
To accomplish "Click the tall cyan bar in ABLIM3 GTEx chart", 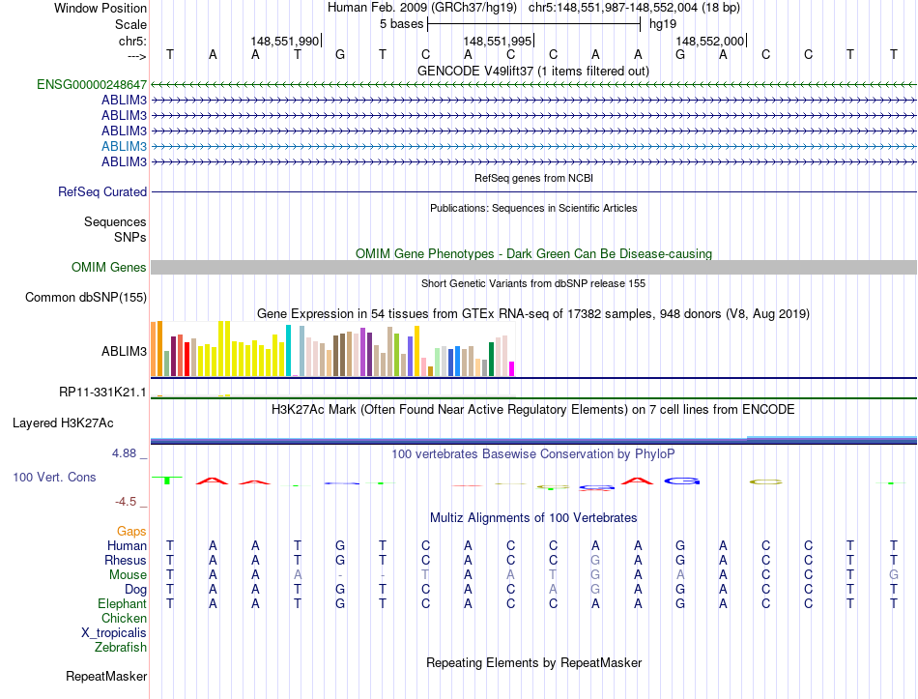I will [x=288, y=350].
